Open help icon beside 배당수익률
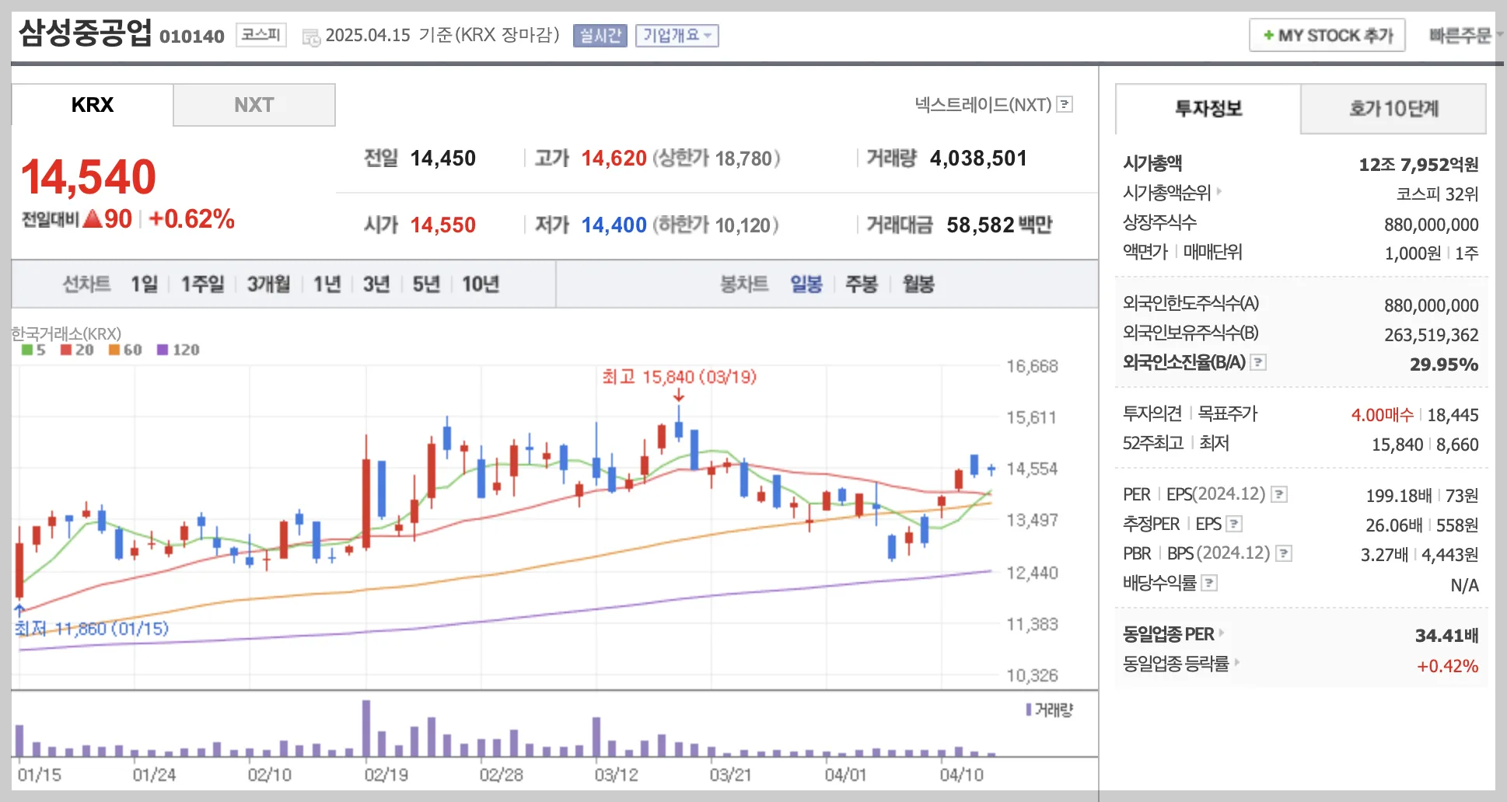Viewport: 1507px width, 802px height. point(1209,583)
